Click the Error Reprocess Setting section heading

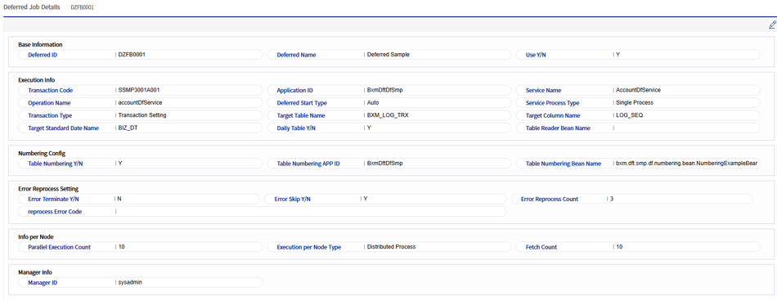click(x=48, y=188)
